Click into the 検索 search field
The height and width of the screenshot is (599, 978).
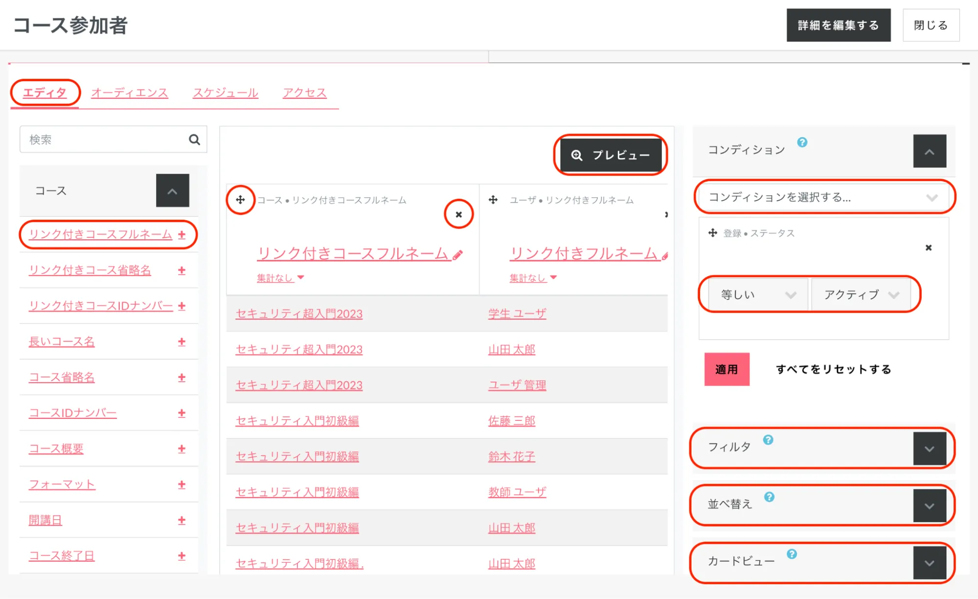point(103,140)
